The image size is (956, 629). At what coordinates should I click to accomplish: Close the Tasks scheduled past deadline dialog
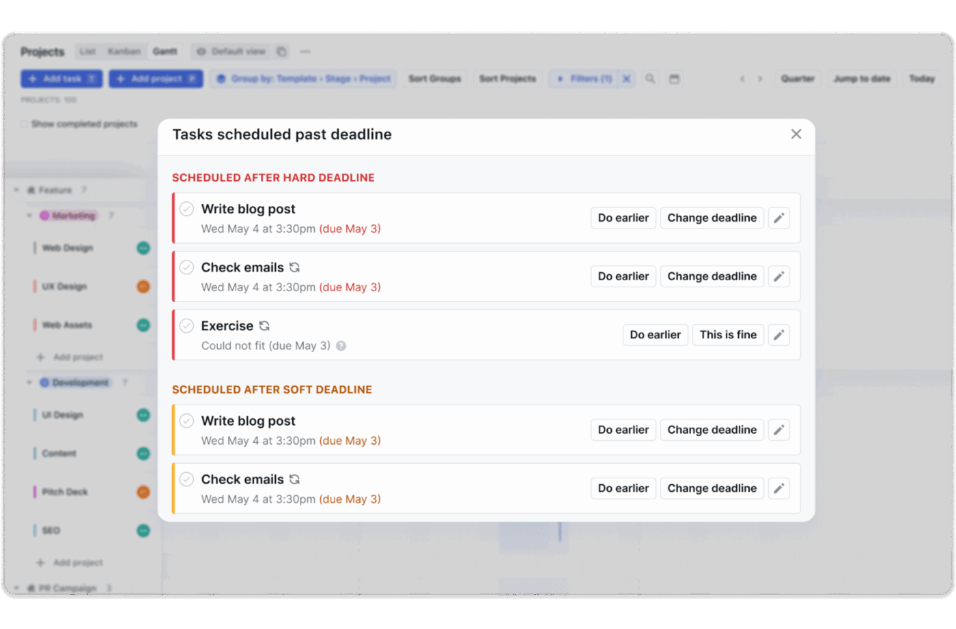796,134
